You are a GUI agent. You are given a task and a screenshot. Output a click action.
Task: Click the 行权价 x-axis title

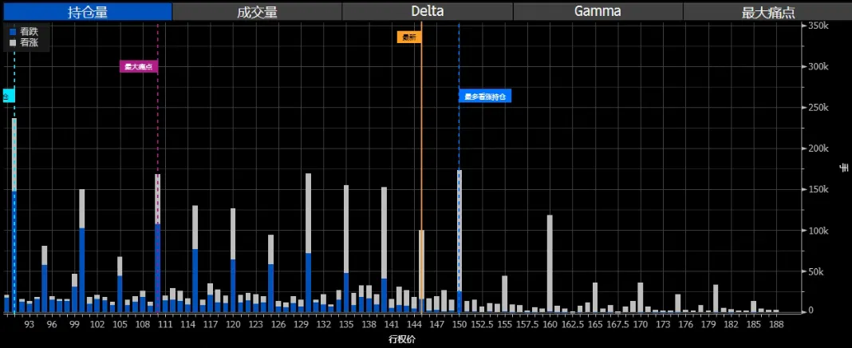[402, 338]
